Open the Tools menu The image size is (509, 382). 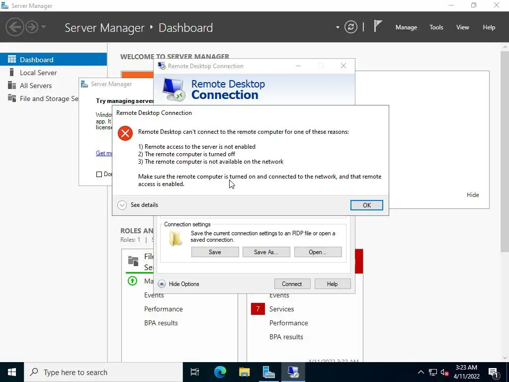tap(436, 27)
